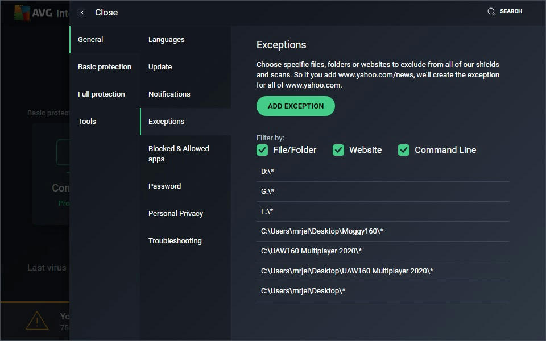The image size is (546, 341).
Task: Select the D:\* exception entry
Action: [383, 172]
